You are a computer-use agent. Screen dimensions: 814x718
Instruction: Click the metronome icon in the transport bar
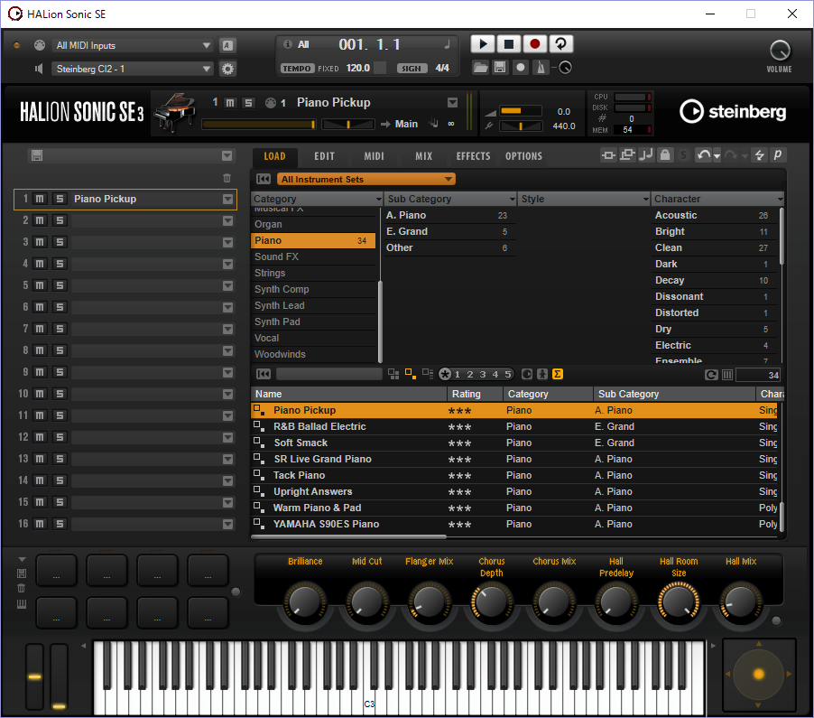click(x=541, y=68)
